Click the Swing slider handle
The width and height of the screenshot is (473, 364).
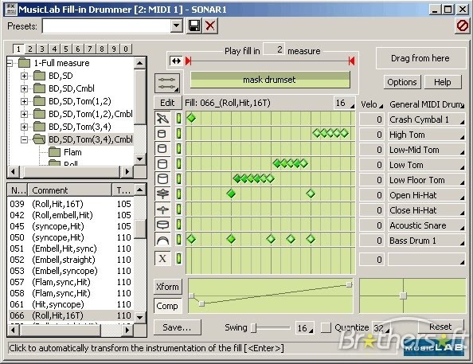coord(254,327)
